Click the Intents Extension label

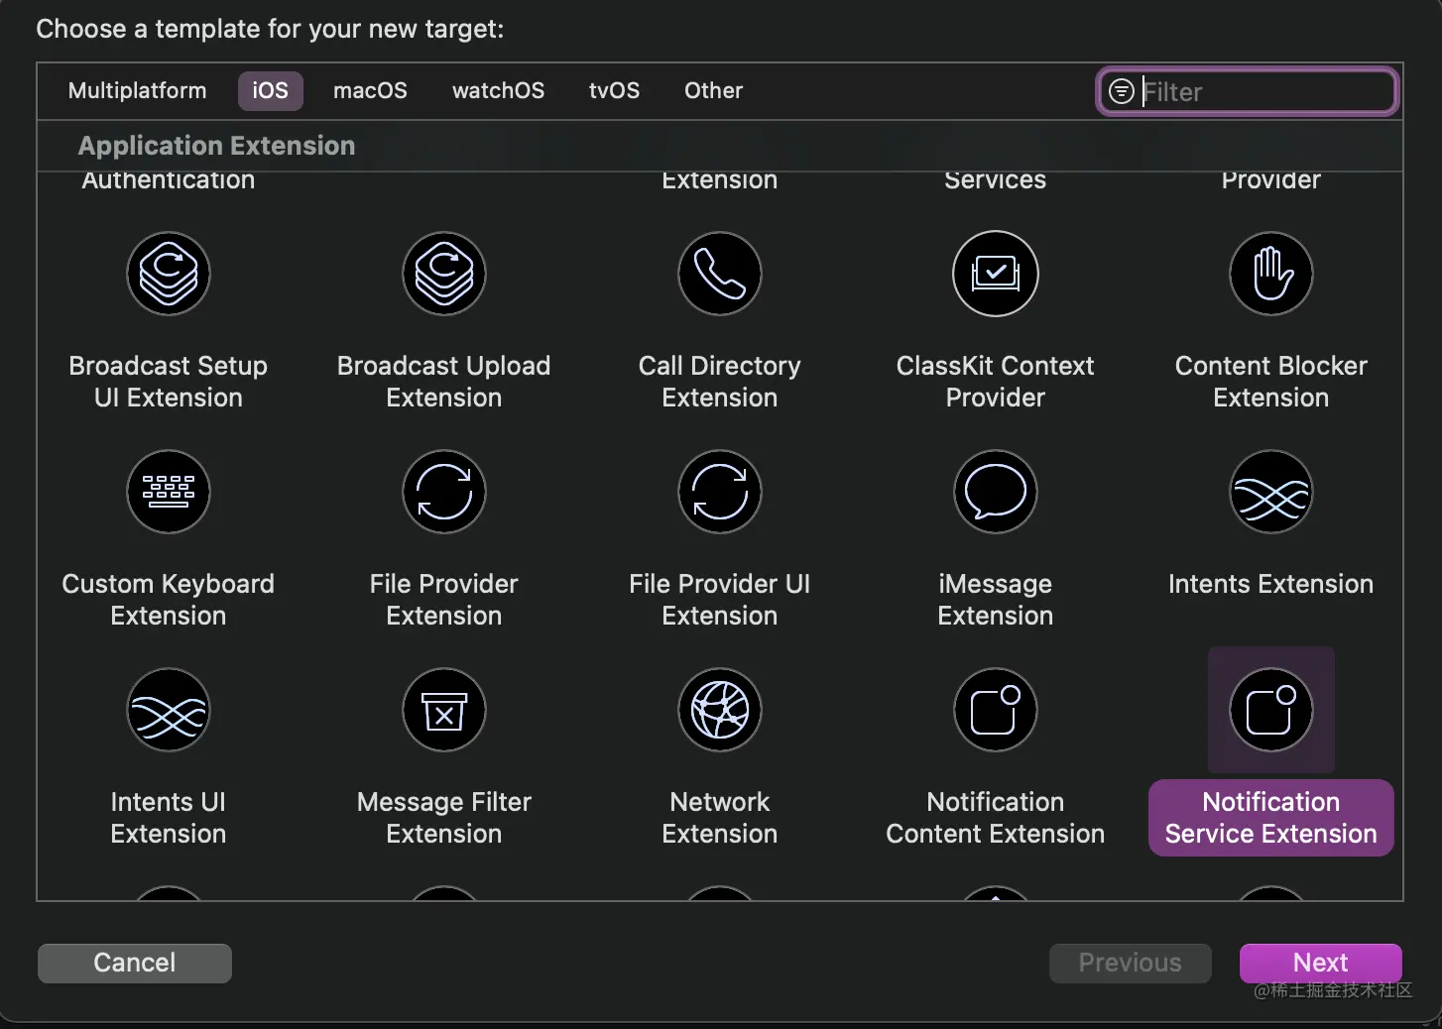tap(1271, 584)
